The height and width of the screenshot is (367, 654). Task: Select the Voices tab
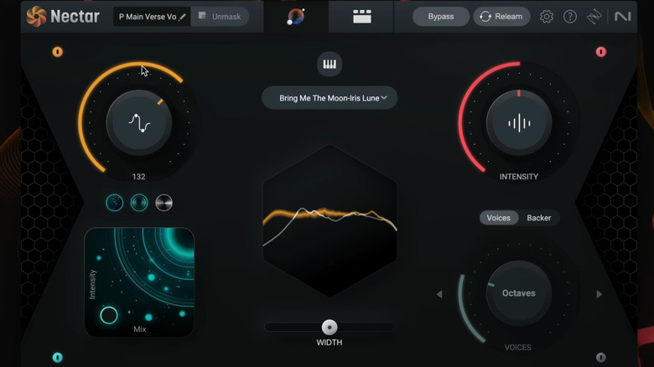pyautogui.click(x=498, y=218)
